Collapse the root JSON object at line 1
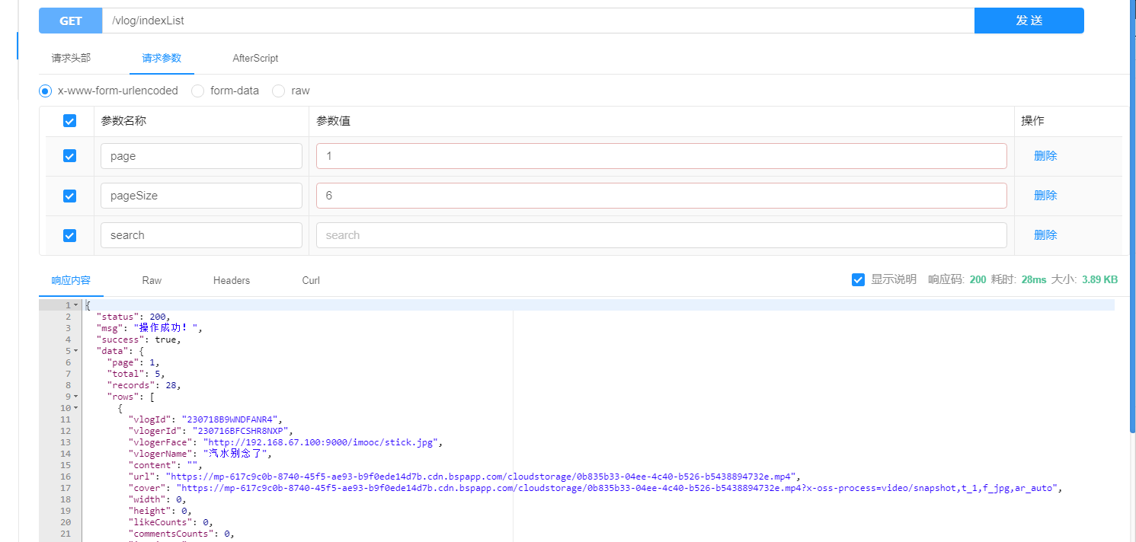The height and width of the screenshot is (542, 1136). click(75, 305)
